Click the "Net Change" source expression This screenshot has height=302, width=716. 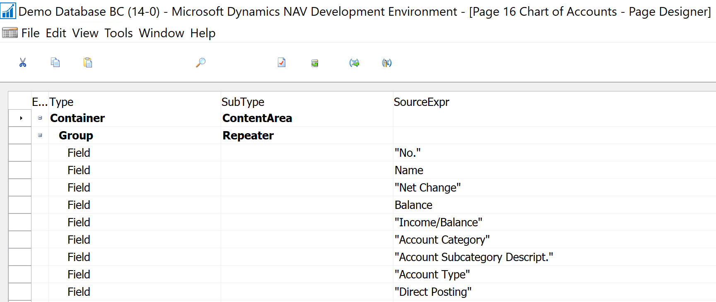[554, 187]
